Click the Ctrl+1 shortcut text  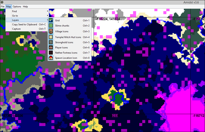pos(86,20)
